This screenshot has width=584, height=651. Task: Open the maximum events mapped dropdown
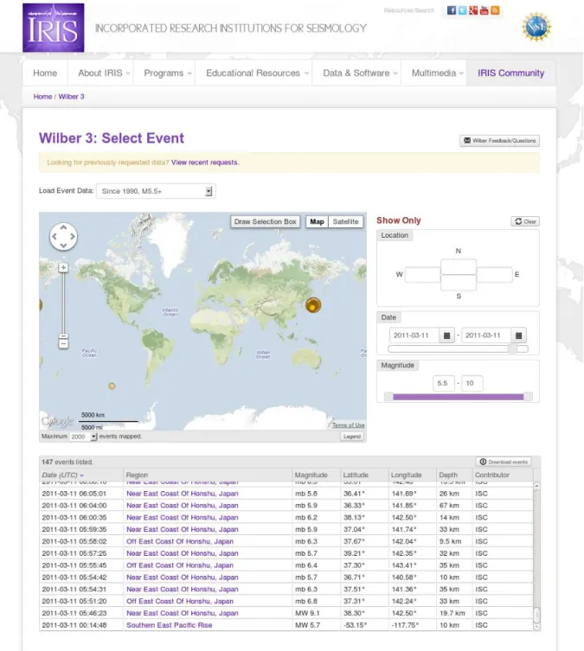coord(83,437)
